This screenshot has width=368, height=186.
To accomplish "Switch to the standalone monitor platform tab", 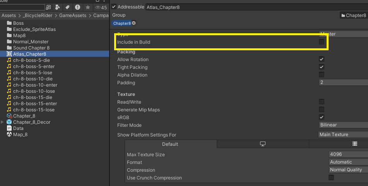I will (x=263, y=144).
